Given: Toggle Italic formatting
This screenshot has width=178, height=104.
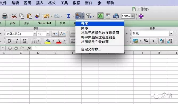Looking at the screenshot, I should 17,41.
